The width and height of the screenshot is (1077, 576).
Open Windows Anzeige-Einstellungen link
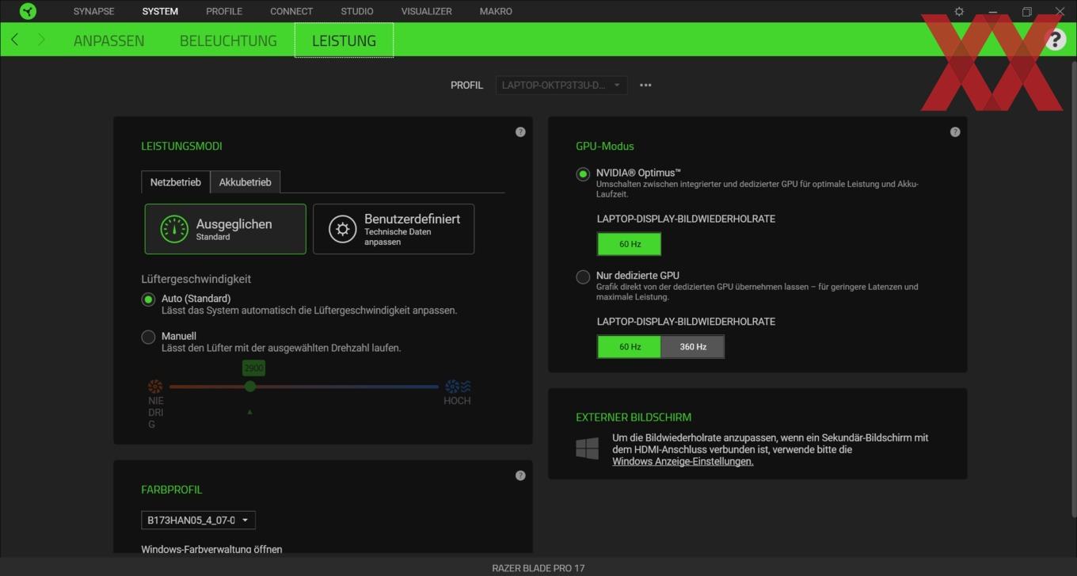pos(683,461)
